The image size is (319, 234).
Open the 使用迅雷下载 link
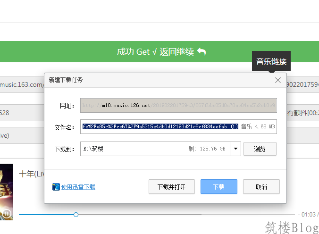[78, 187]
